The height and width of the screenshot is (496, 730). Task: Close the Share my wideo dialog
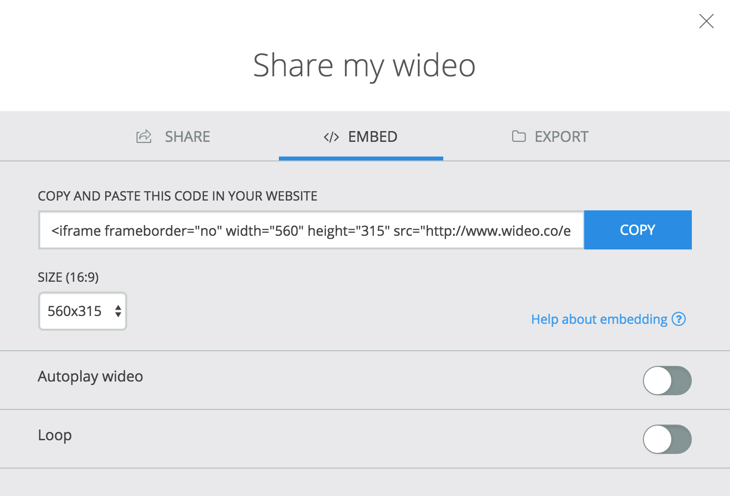(x=706, y=21)
